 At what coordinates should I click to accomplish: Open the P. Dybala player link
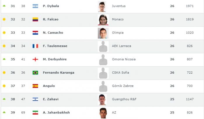pos(51,6)
